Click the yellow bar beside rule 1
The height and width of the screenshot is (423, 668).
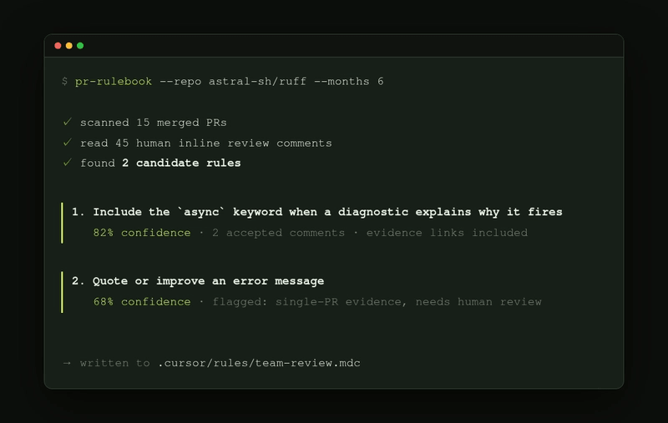point(62,223)
